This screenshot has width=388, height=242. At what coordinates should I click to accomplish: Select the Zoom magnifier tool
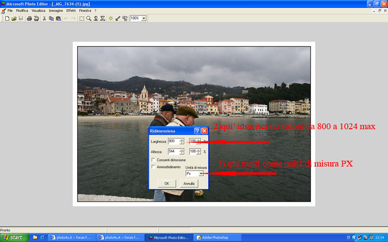[x=89, y=18]
